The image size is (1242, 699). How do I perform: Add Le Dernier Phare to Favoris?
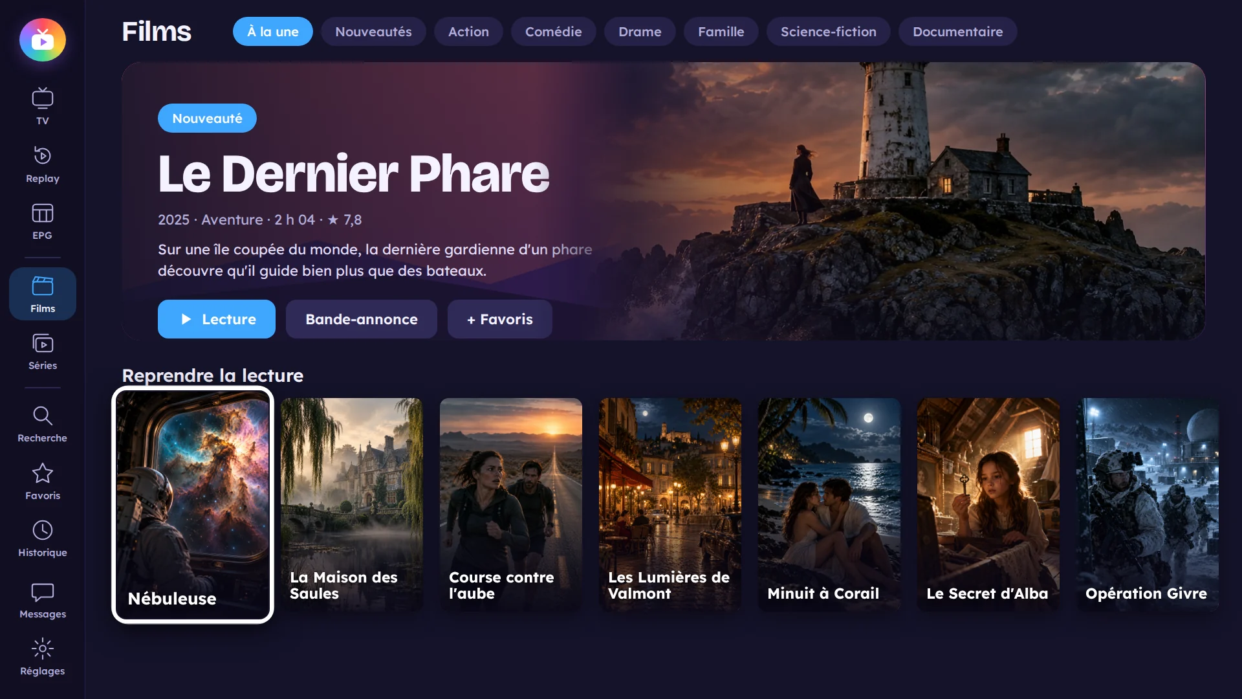coord(500,319)
